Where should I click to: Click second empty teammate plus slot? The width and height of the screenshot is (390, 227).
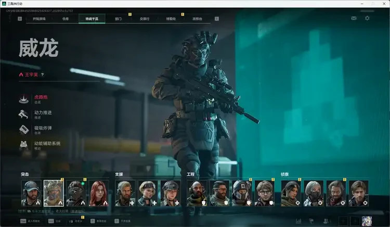(x=355, y=221)
